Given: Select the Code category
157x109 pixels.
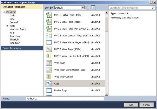Looking at the screenshot, I should coord(12,16).
